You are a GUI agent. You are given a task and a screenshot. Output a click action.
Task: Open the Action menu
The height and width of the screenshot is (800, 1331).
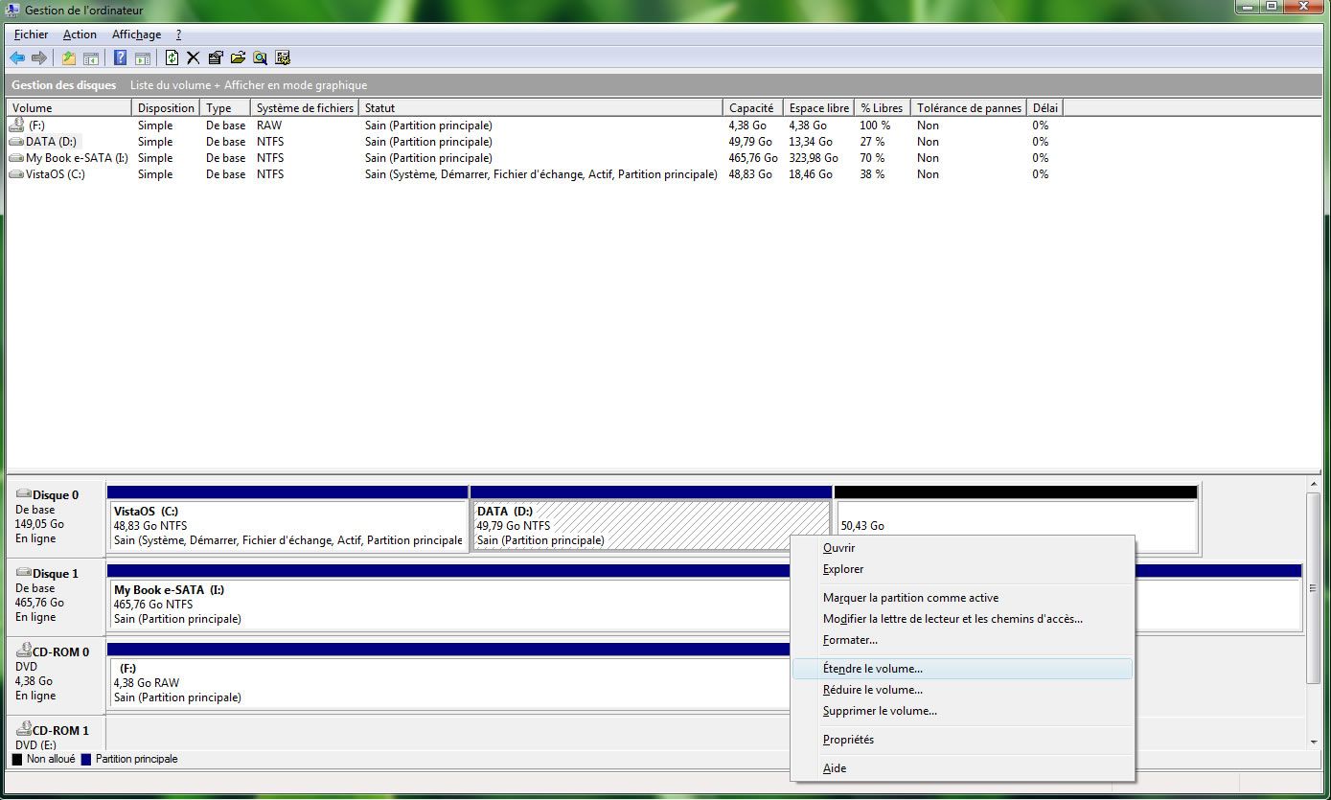pyautogui.click(x=80, y=34)
